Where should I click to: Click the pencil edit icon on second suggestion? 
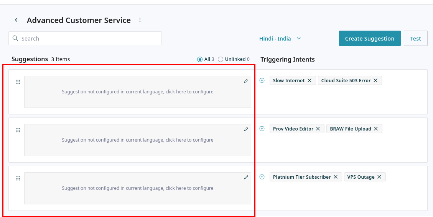(246, 129)
